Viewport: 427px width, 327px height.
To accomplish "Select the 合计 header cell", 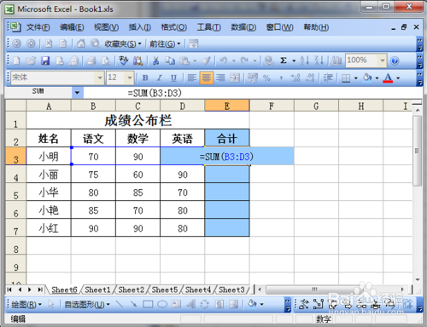I will pyautogui.click(x=227, y=138).
